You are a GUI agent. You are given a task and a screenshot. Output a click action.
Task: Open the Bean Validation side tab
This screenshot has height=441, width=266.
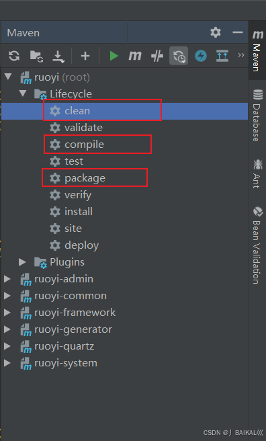(257, 246)
